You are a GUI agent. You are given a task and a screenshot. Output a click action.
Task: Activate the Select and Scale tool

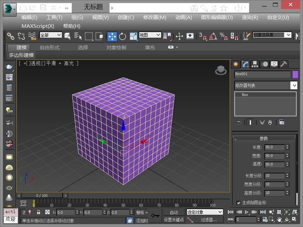coord(133,36)
